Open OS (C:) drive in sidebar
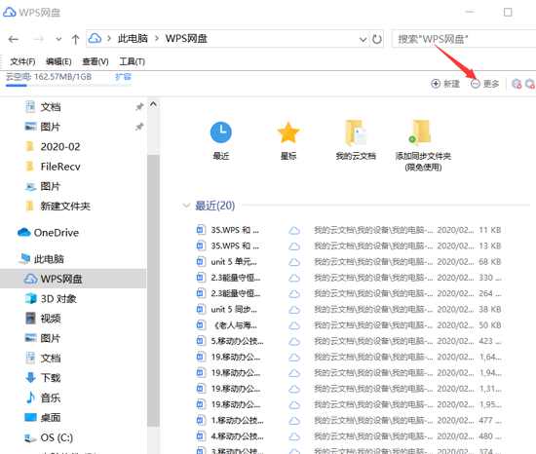536x454 pixels. (57, 437)
